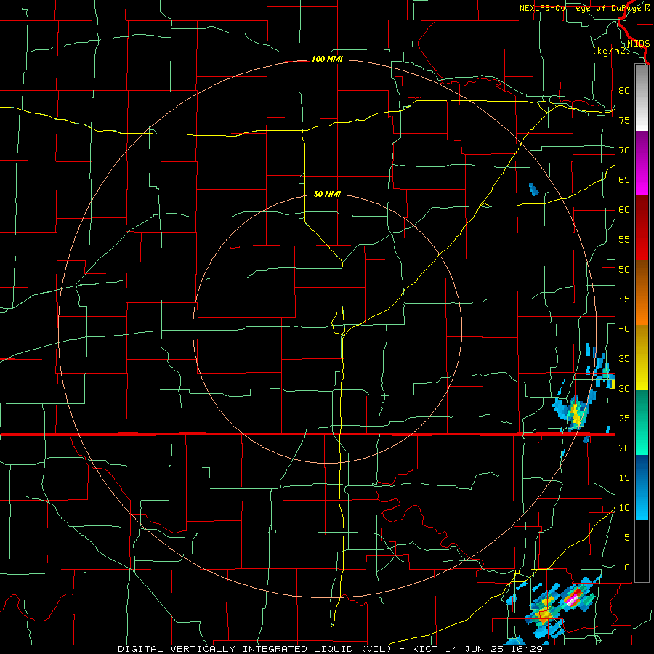
Task: Click the 50 NMI range ring label
Action: (x=327, y=194)
